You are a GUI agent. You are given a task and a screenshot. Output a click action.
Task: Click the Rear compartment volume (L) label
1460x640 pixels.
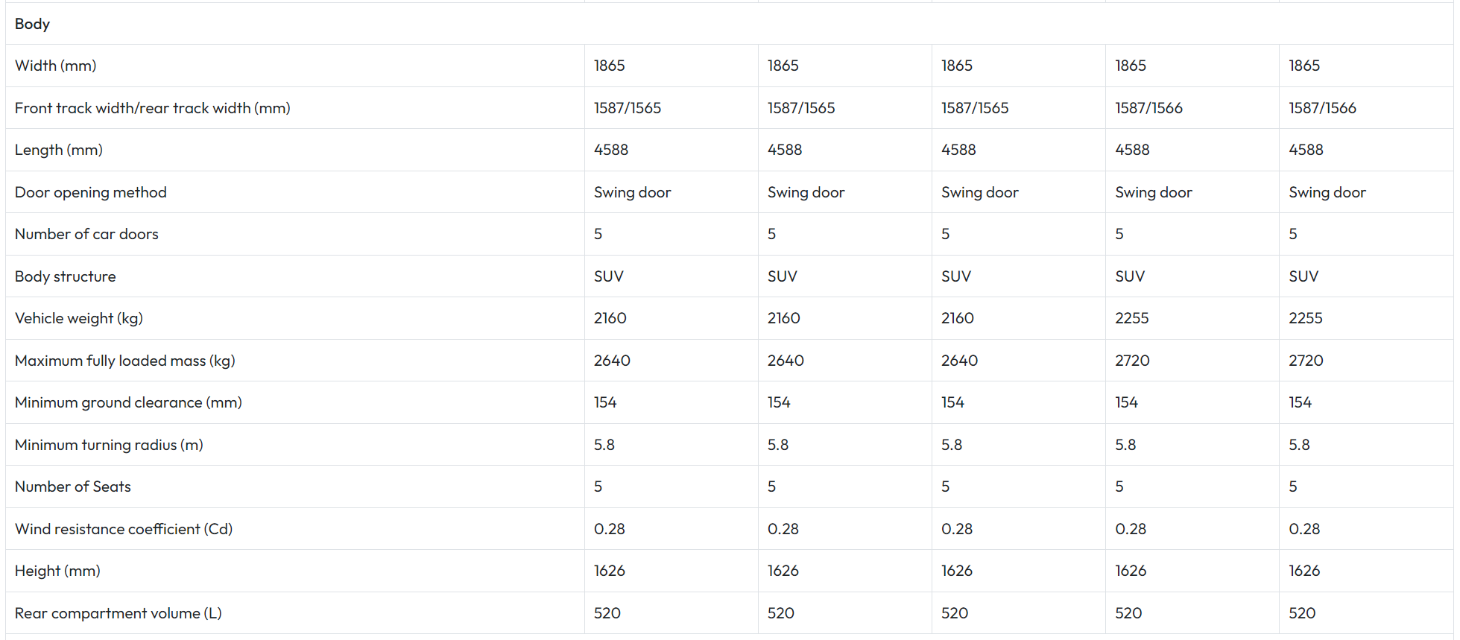click(118, 613)
